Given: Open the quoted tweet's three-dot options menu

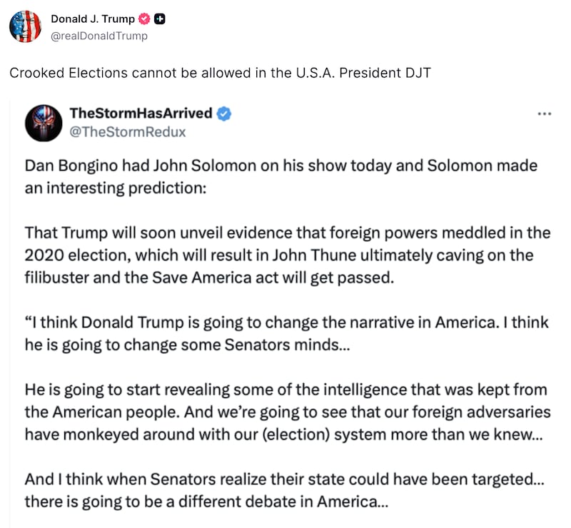Looking at the screenshot, I should pyautogui.click(x=545, y=113).
